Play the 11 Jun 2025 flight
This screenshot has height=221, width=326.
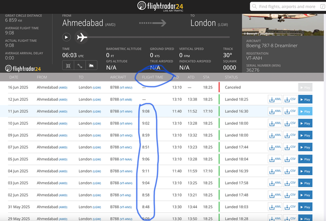(x=305, y=112)
